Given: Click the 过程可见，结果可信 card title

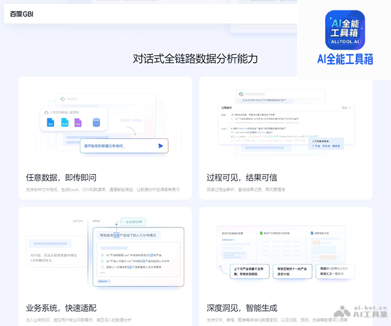Looking at the screenshot, I should (x=242, y=177).
